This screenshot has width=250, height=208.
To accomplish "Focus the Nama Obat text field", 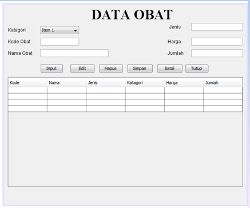I will coord(74,53).
